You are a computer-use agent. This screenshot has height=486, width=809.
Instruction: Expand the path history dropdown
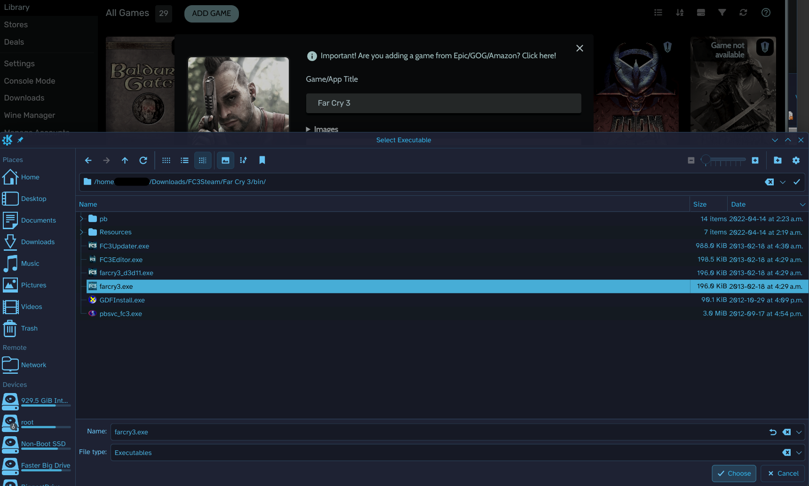coord(783,182)
